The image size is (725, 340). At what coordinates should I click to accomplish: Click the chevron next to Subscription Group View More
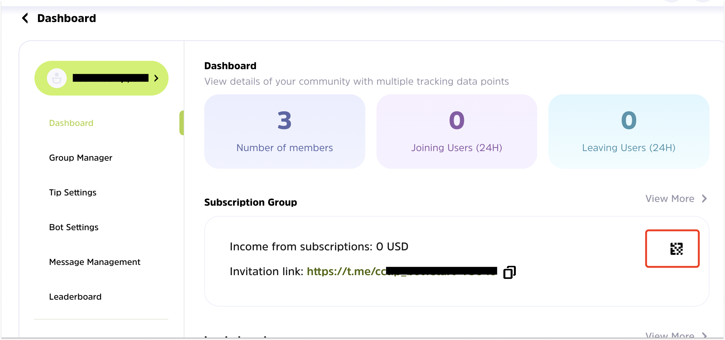tap(705, 199)
